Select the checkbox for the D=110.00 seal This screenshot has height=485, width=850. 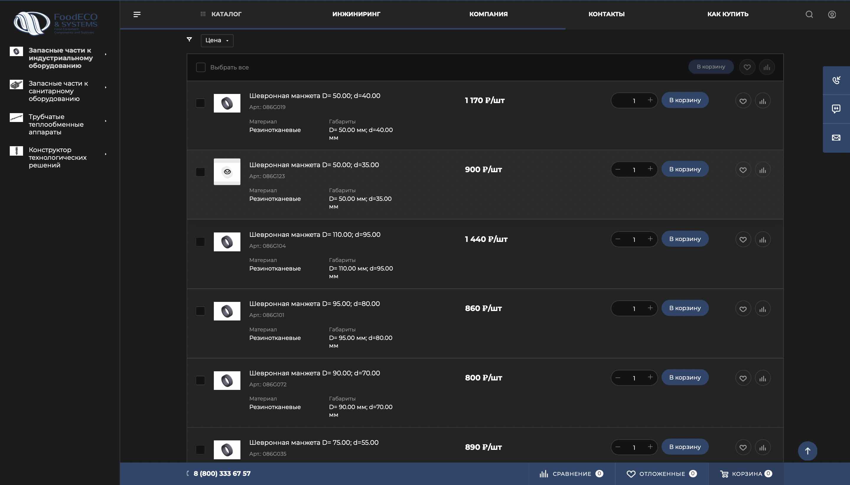(200, 242)
